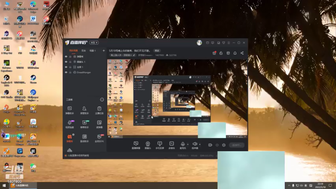The height and width of the screenshot is (189, 336).
Task: Click the room number 1407900 text
Action: click(160, 55)
